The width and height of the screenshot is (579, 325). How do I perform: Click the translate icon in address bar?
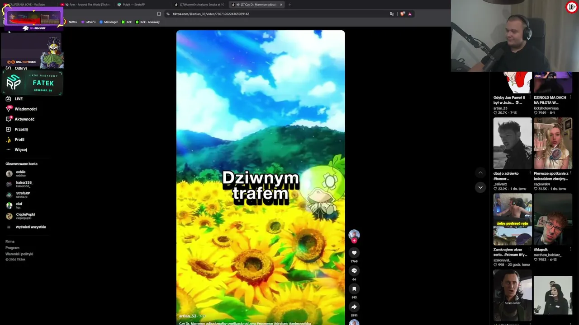point(392,14)
